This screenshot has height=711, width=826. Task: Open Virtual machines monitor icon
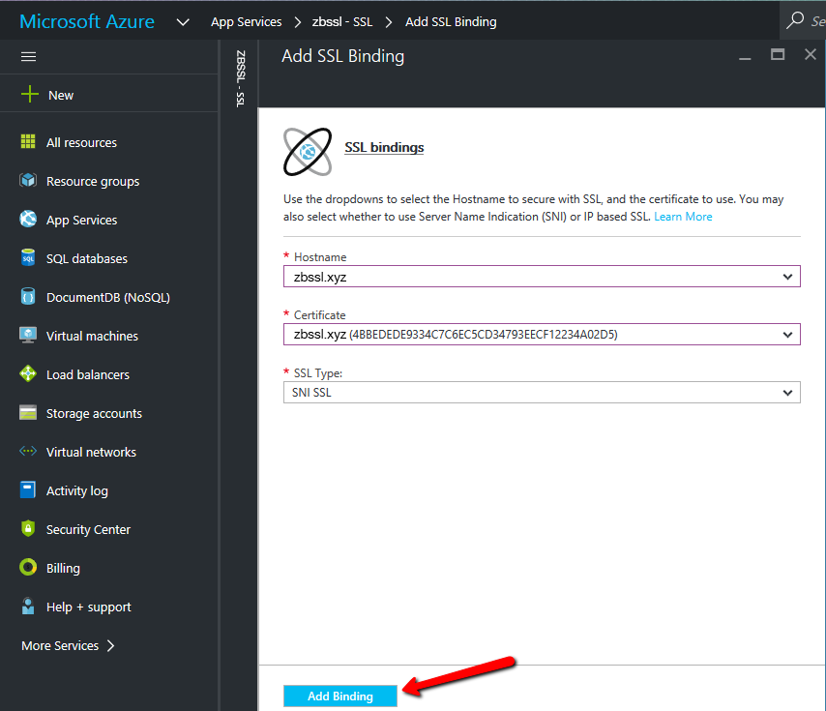(x=28, y=336)
